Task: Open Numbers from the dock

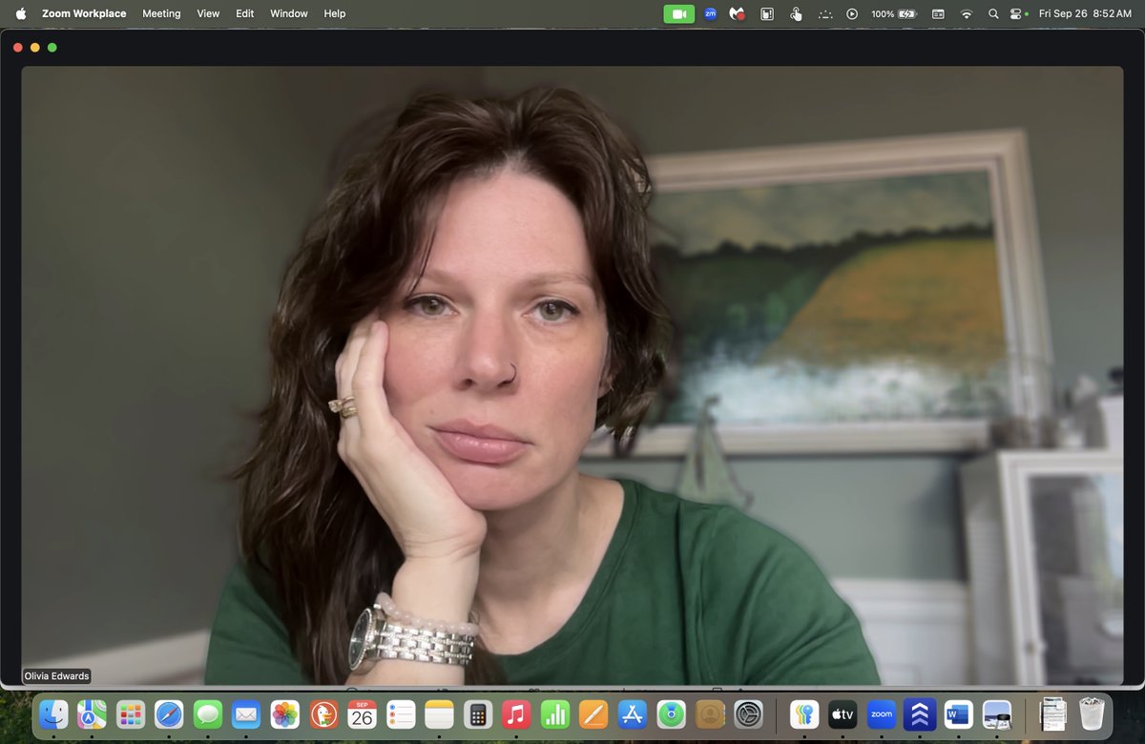Action: tap(555, 713)
